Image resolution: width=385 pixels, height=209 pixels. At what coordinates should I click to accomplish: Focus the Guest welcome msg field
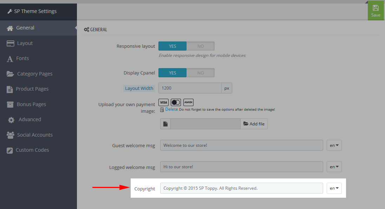tap(242, 145)
